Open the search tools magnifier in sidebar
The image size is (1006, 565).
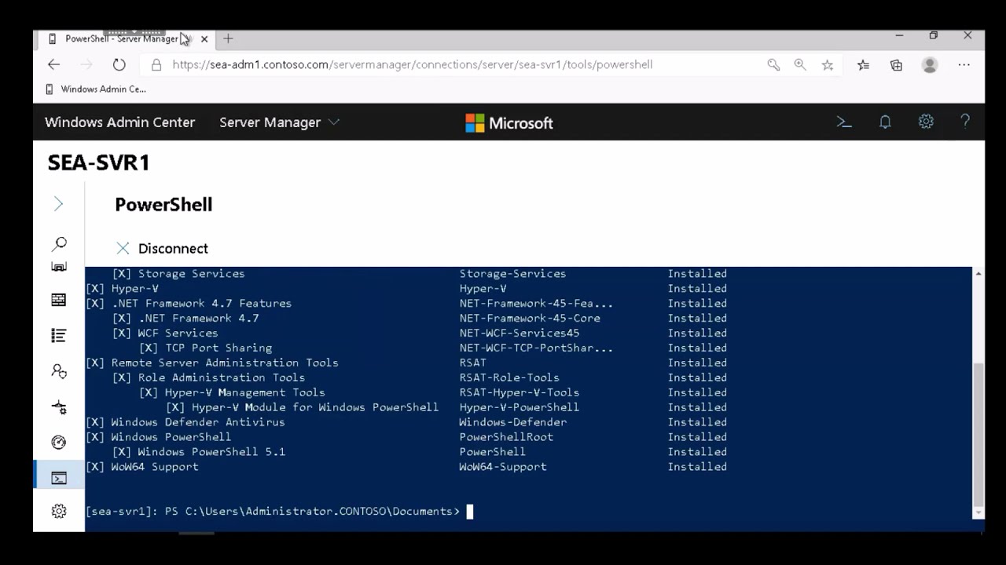(59, 244)
